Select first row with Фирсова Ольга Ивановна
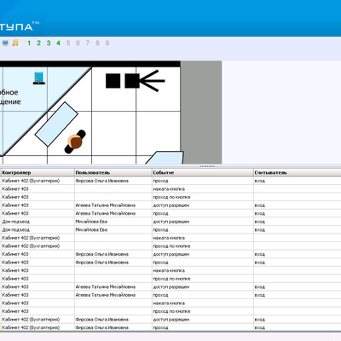 coord(170,181)
